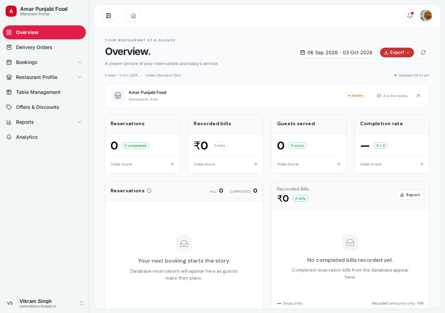
Task: Click the 0 visits badge
Action: tap(297, 146)
